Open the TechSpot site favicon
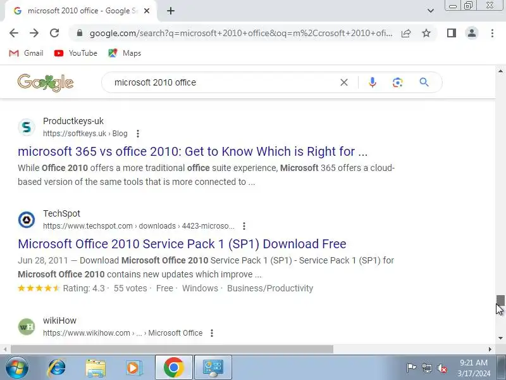Screen dimensions: 506x380 point(27,220)
